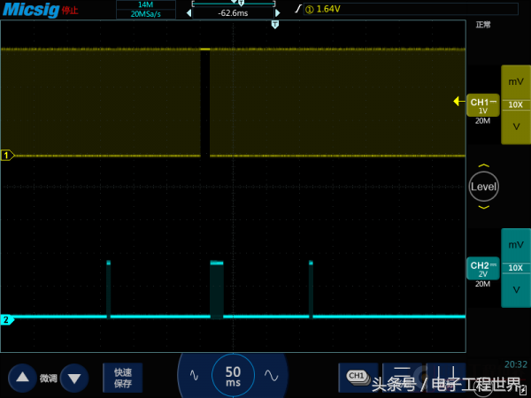Tap the horizontal cursor lines icon
The image size is (531, 398).
(x=402, y=378)
